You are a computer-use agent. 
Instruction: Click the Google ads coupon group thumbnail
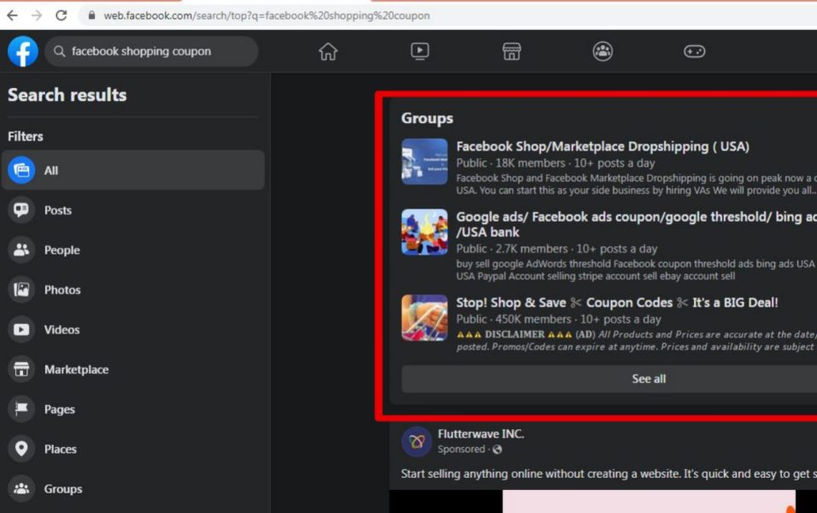click(424, 232)
